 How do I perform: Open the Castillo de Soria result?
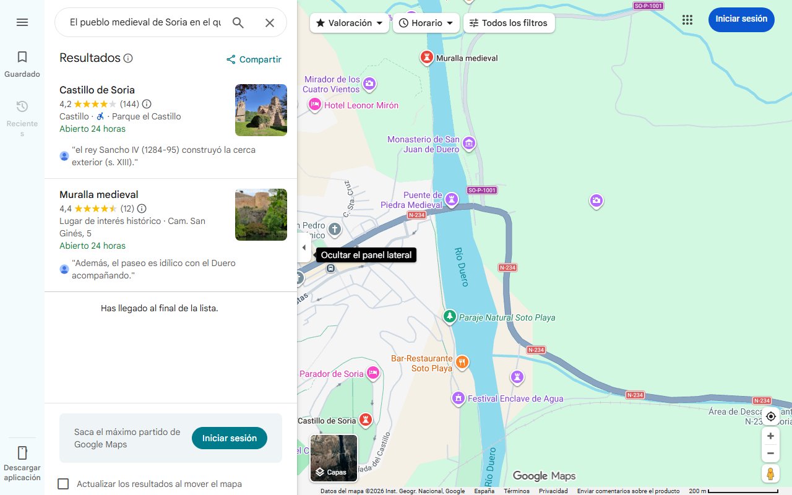[97, 90]
